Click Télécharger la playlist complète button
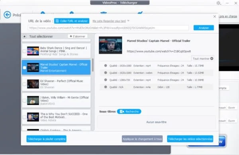The image size is (239, 155). (46, 139)
